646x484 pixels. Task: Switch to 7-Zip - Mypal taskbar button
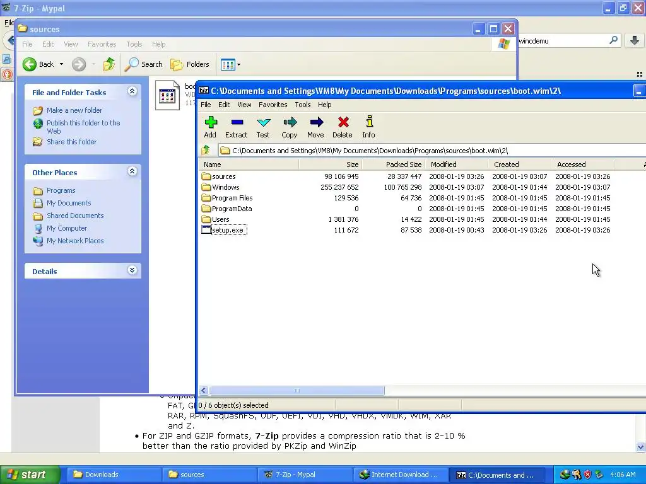click(304, 475)
